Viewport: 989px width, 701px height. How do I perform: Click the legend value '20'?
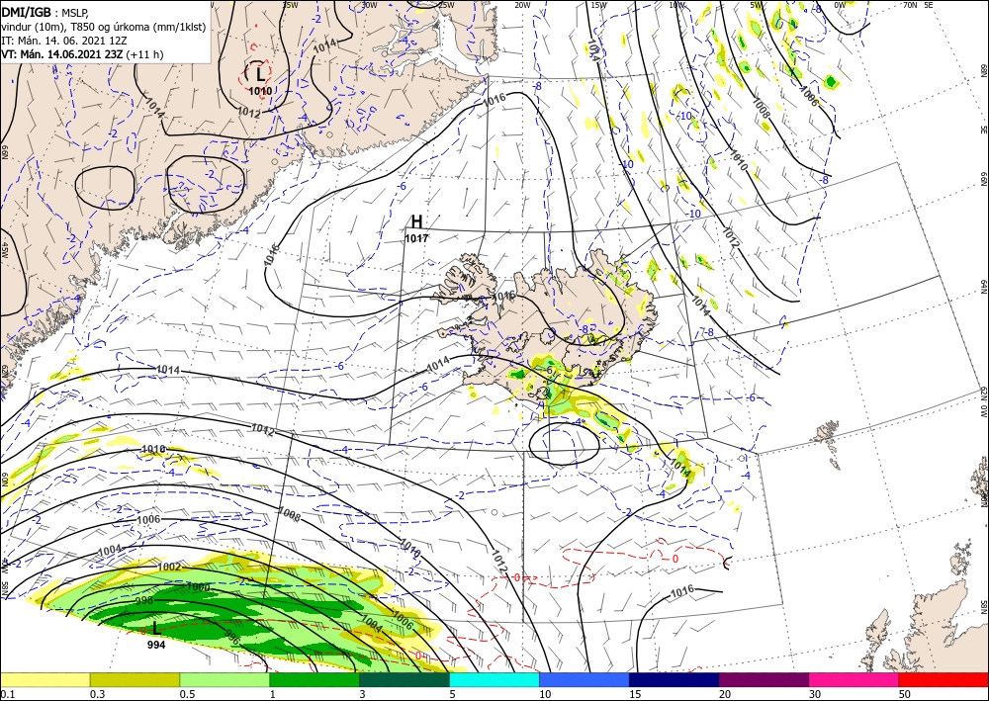[725, 694]
